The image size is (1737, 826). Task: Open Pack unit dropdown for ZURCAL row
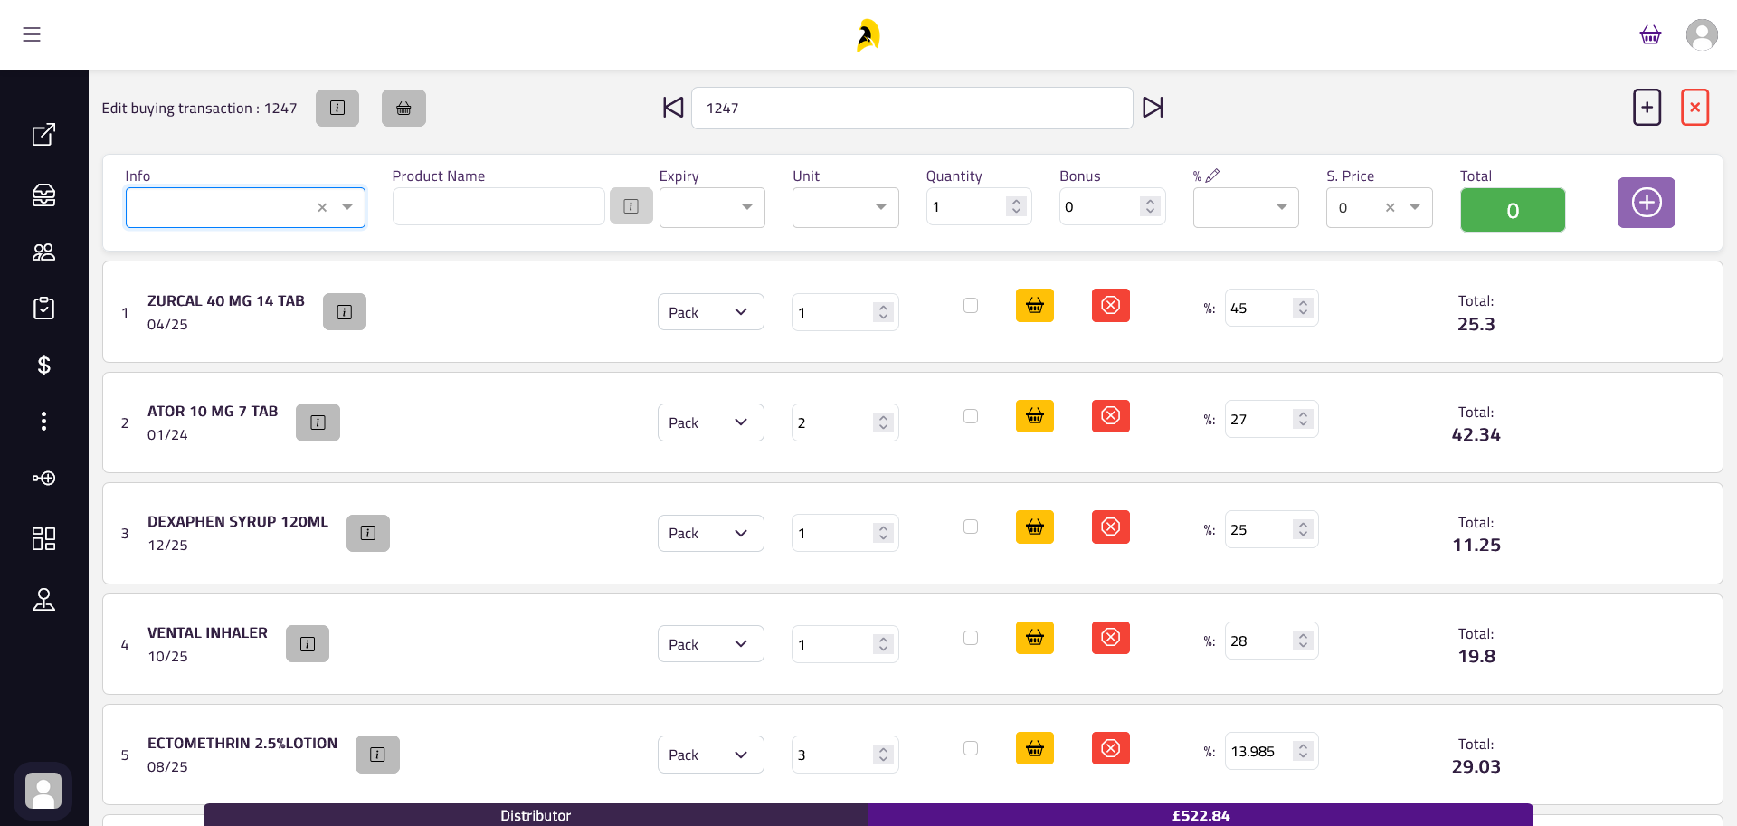(711, 312)
